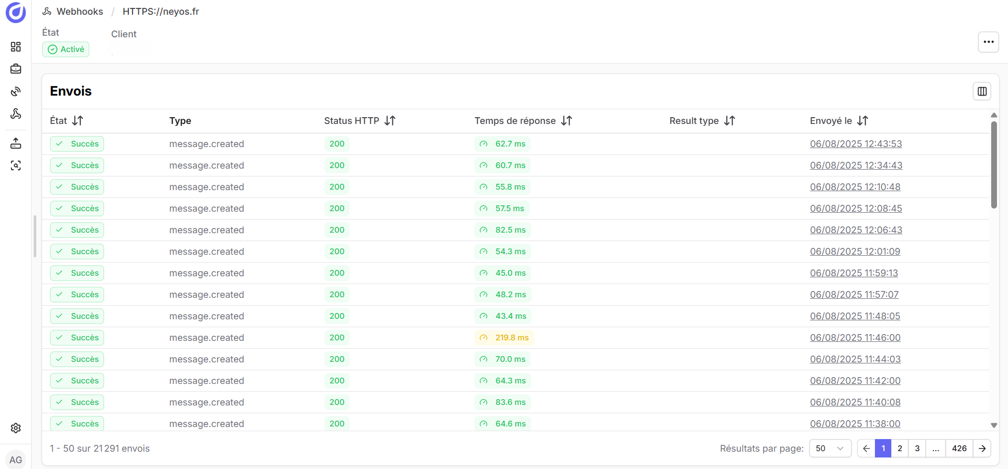This screenshot has width=1008, height=469.
Task: Open the webhooks icon in left sidebar
Action: tap(16, 114)
